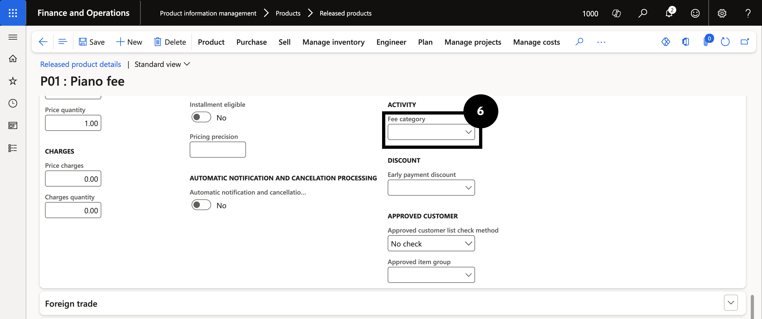Open in Microsoft Office icon
The image size is (762, 319).
pyautogui.click(x=686, y=42)
